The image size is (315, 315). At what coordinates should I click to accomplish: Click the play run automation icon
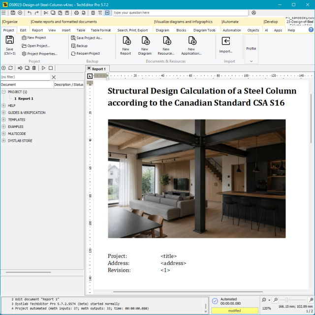point(43,68)
